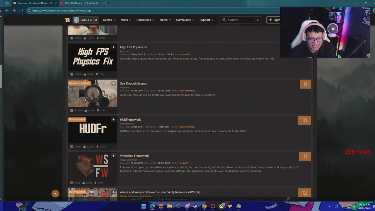The height and width of the screenshot is (211, 375).
Task: Close the overlay X near bottom right
Action: (288, 199)
